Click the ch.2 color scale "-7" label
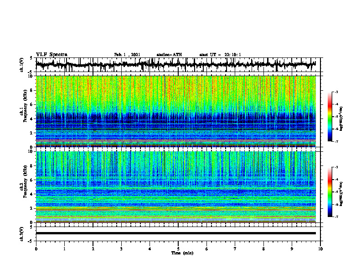 click(336, 217)
